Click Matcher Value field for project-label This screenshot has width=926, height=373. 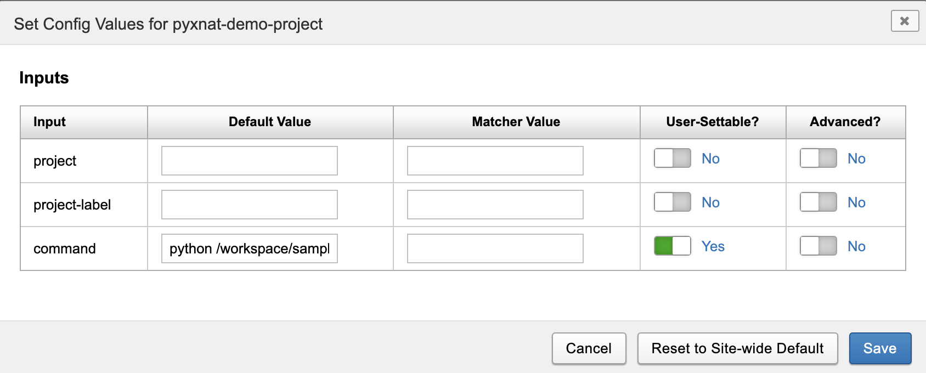495,205
